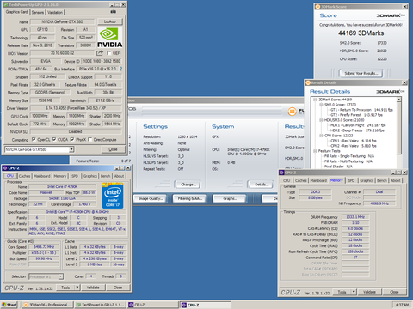Viewport: 413px width, 309px height.
Task: Click the GPU name field NVIDIA GeForce GTX 580
Action: coord(62,21)
